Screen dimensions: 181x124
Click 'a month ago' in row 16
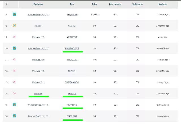[x=163, y=116]
